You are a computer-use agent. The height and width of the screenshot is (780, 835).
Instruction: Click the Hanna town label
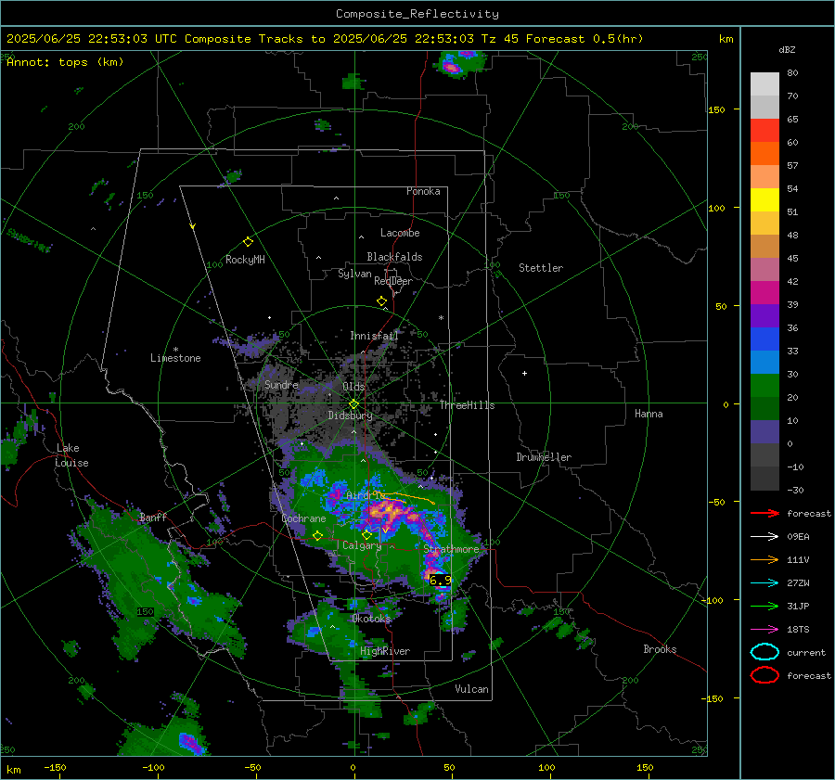coord(649,414)
